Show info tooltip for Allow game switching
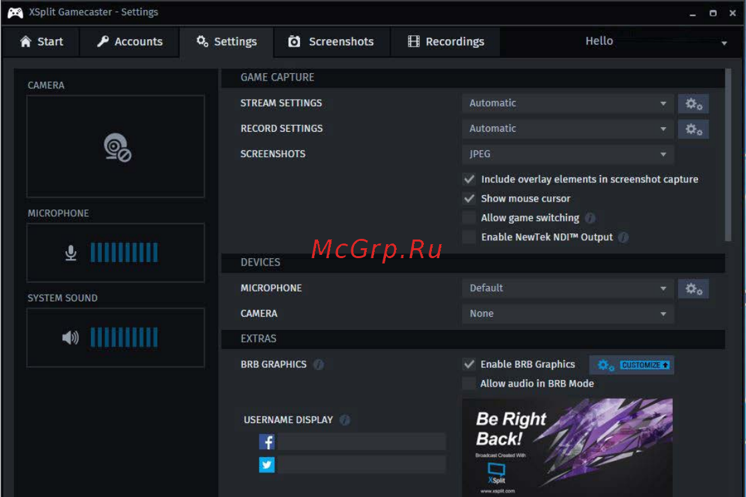 [590, 218]
